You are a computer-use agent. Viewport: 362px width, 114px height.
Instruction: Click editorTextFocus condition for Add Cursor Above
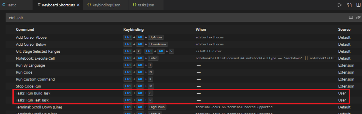click(209, 37)
